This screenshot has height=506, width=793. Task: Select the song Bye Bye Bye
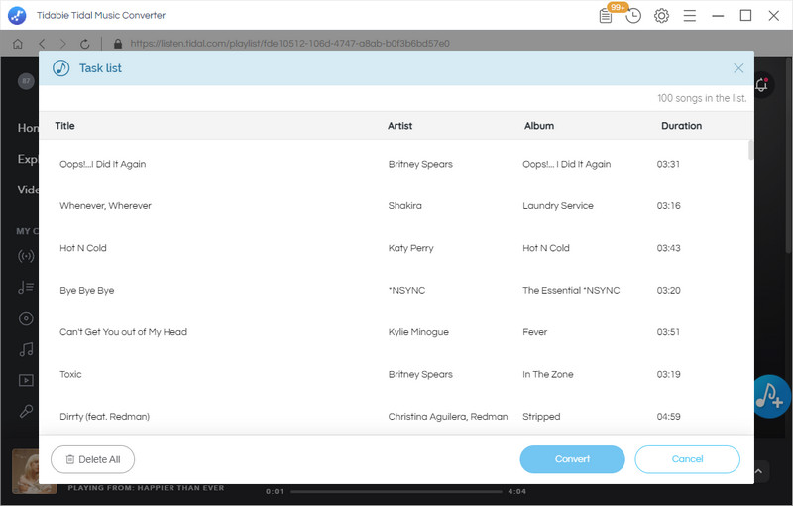87,290
